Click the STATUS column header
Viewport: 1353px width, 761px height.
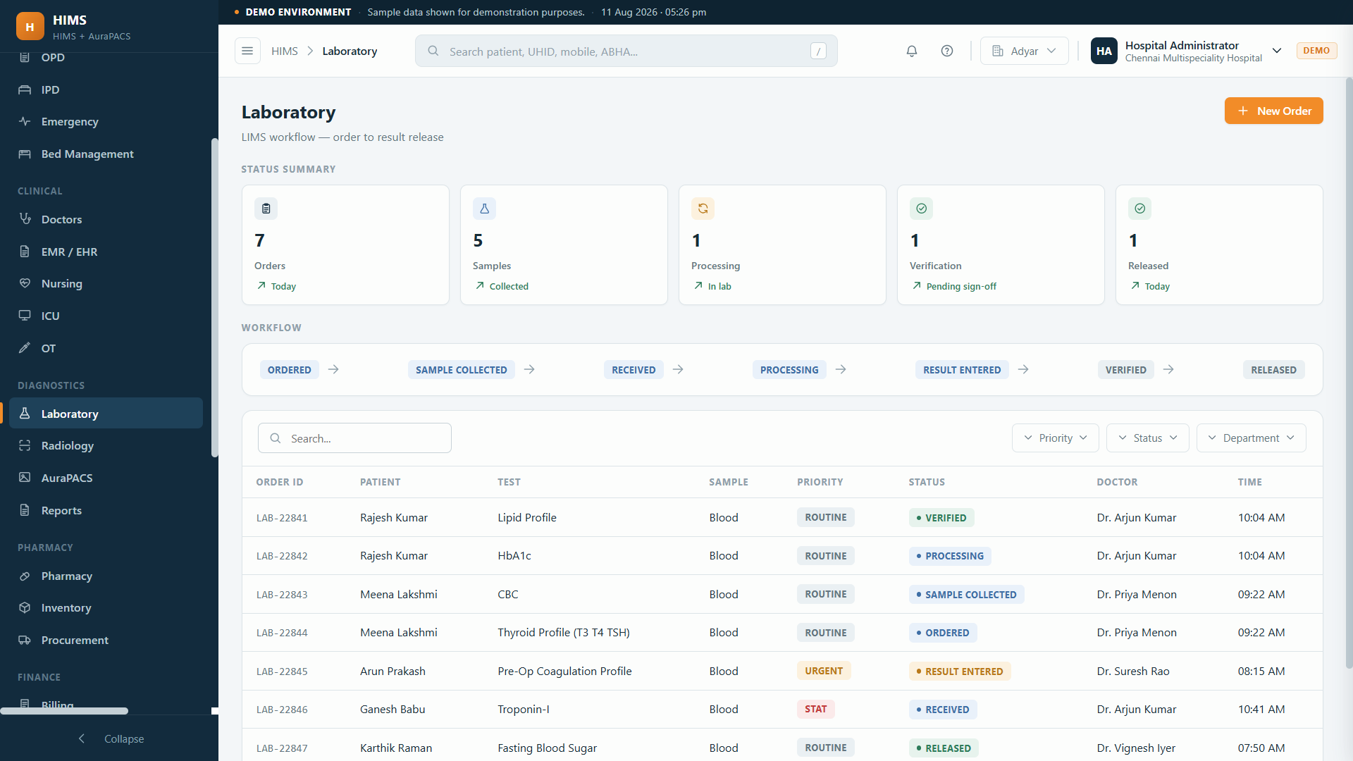point(927,482)
